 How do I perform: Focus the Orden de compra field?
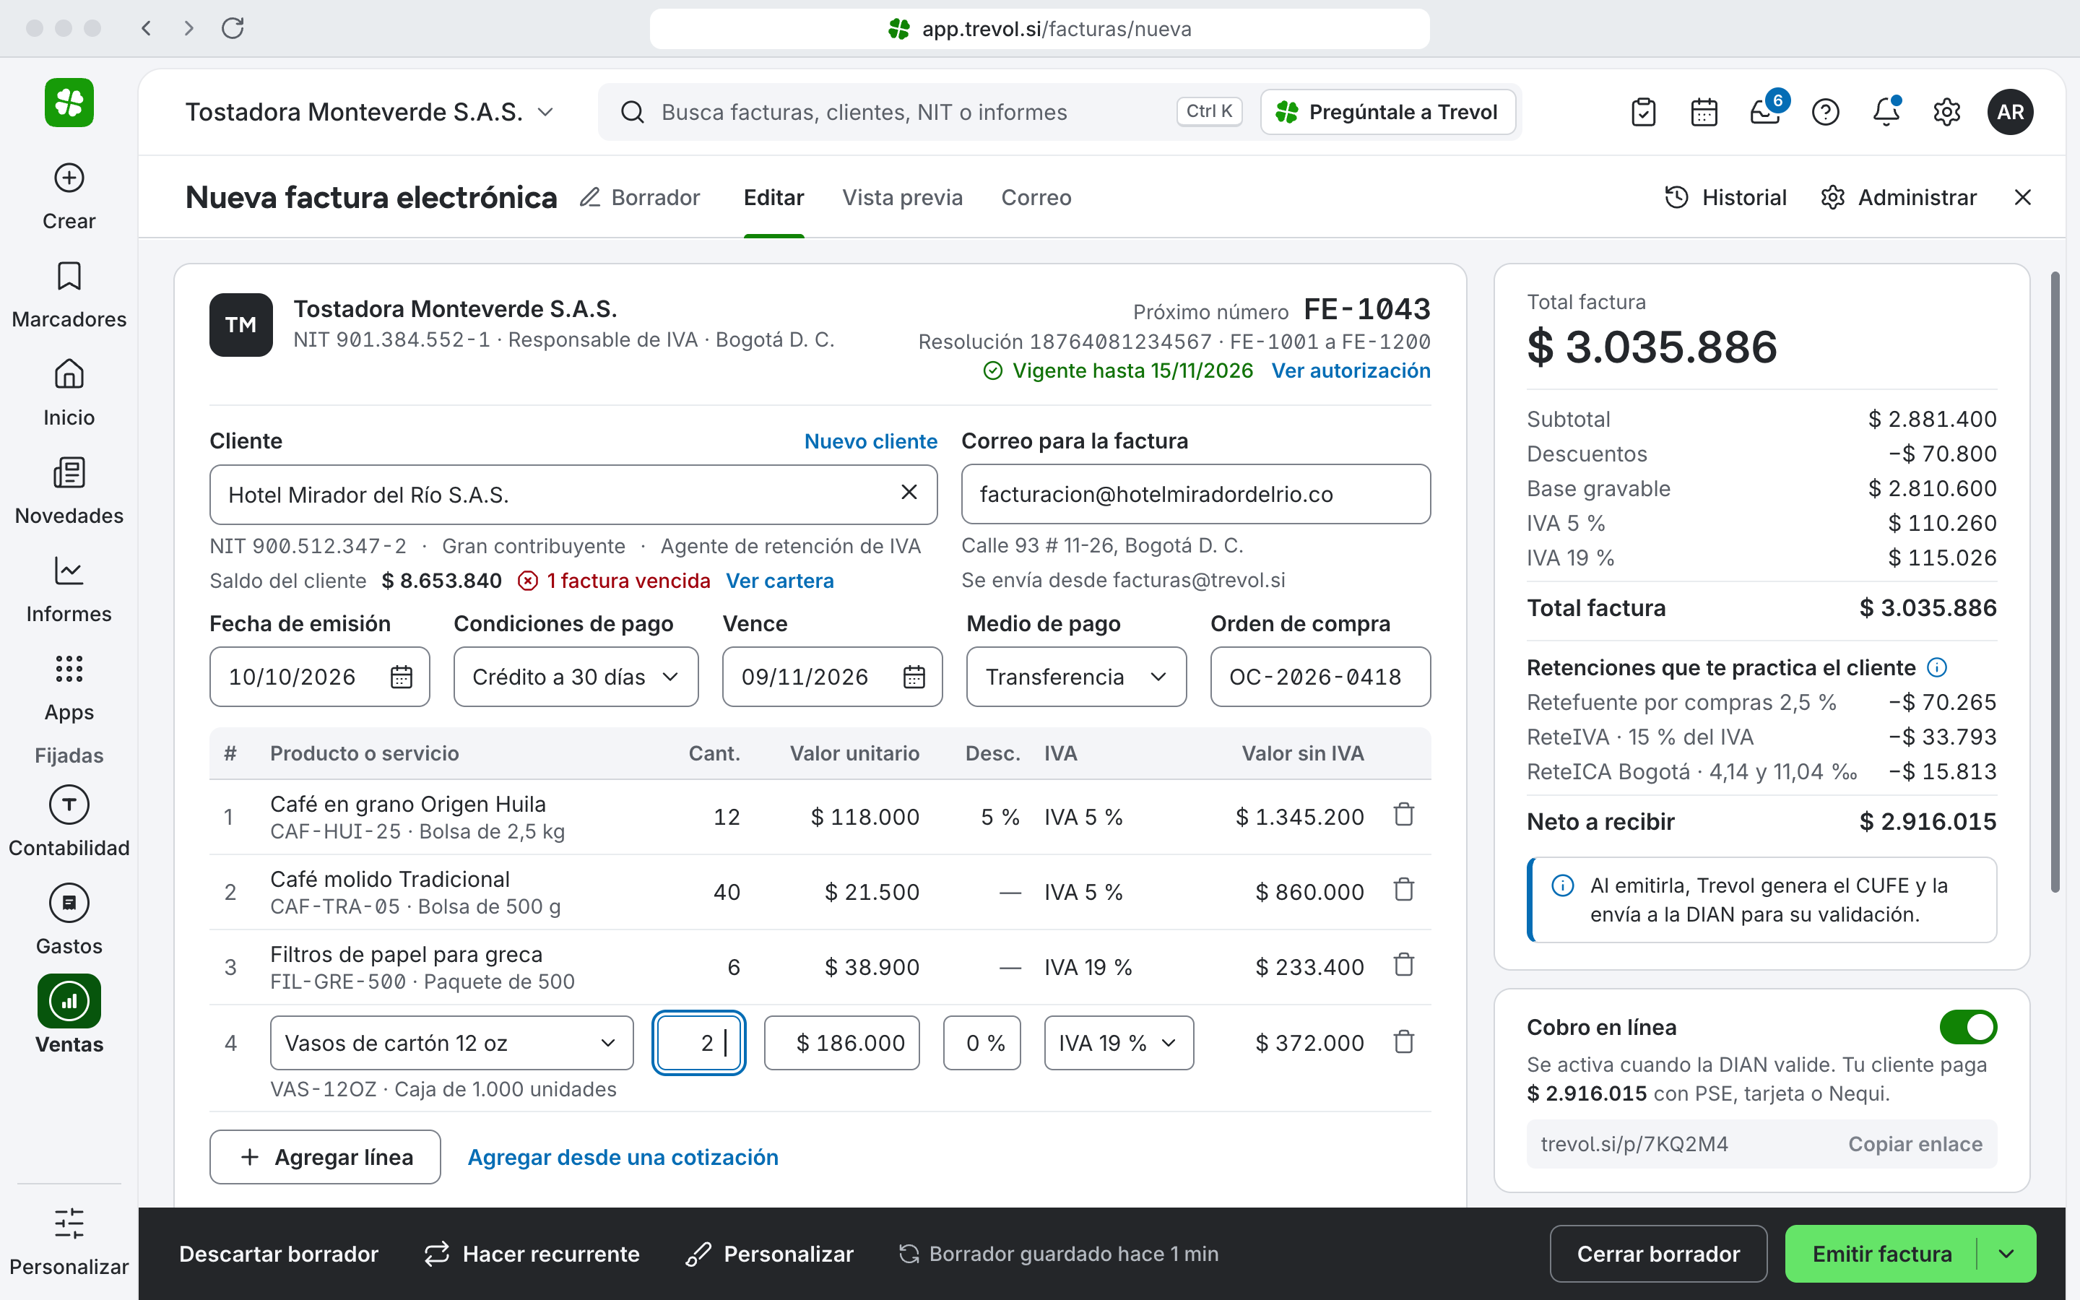pos(1320,677)
